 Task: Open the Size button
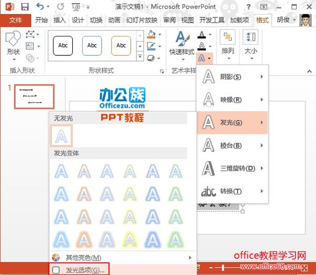click(x=251, y=45)
